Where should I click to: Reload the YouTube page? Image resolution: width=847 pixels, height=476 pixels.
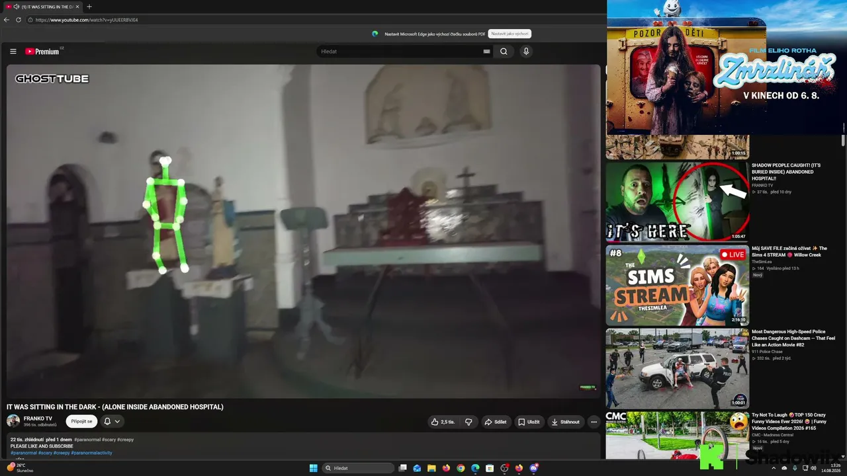point(19,20)
